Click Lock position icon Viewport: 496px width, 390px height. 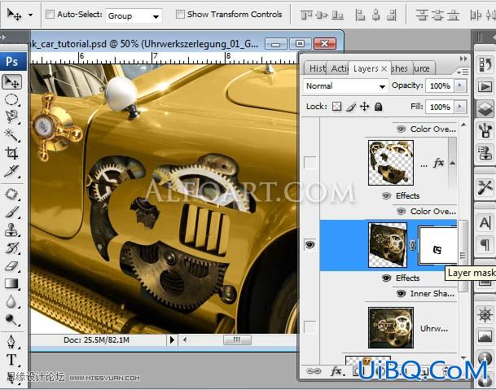(x=365, y=107)
